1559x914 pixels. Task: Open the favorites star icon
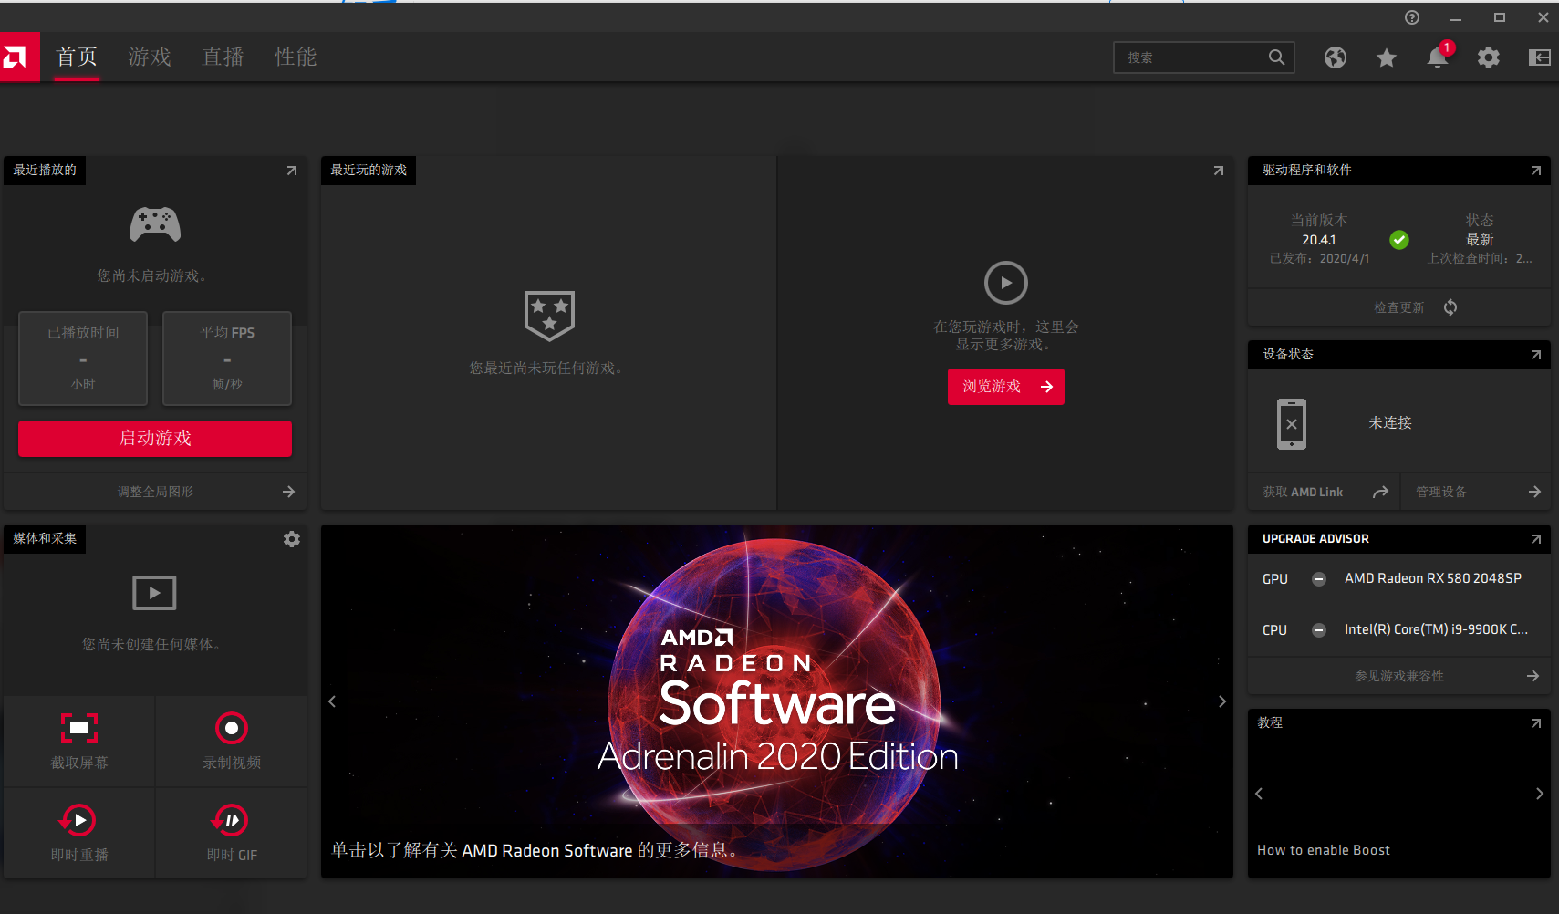(1387, 57)
